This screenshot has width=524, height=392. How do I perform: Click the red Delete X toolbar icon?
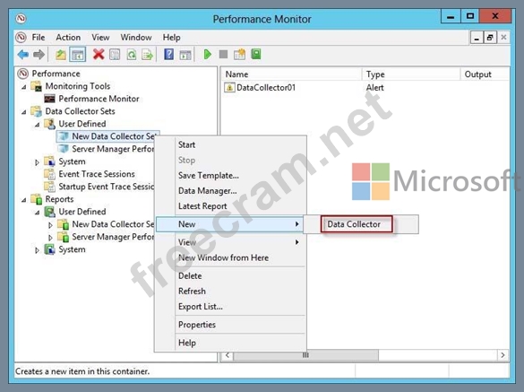(x=99, y=54)
